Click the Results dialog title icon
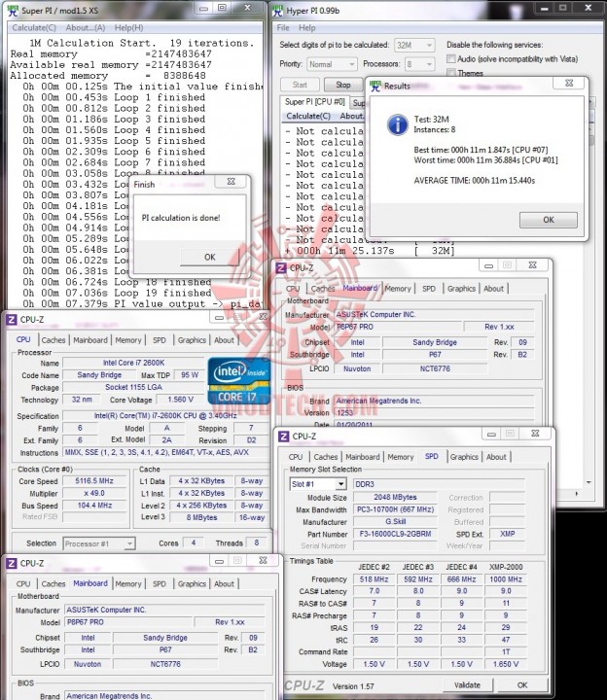 pyautogui.click(x=375, y=87)
